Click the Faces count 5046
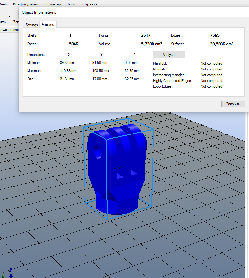 pyautogui.click(x=74, y=44)
